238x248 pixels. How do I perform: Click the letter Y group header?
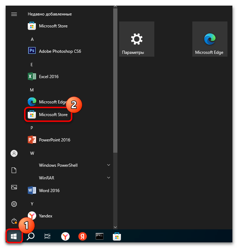coord(32,204)
